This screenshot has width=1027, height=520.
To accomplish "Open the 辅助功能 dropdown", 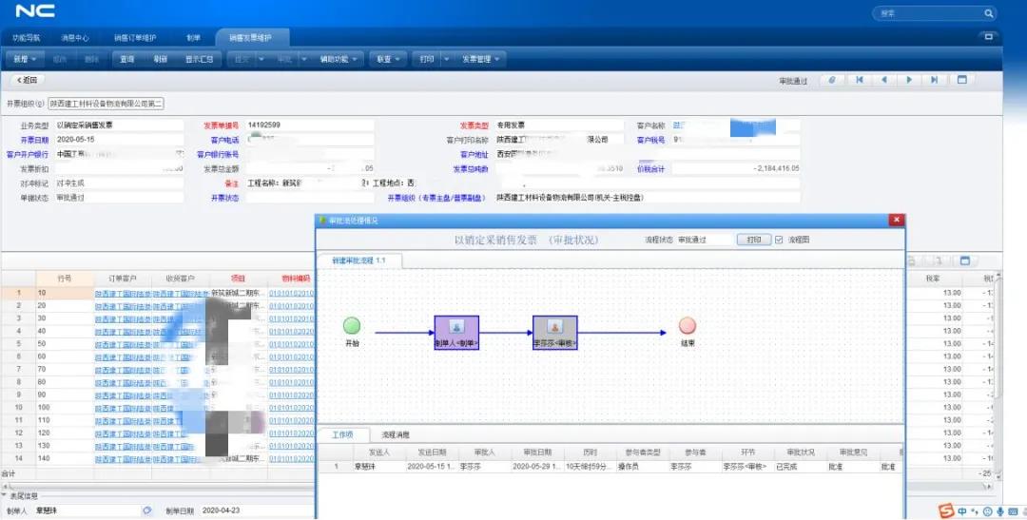I will pos(339,59).
